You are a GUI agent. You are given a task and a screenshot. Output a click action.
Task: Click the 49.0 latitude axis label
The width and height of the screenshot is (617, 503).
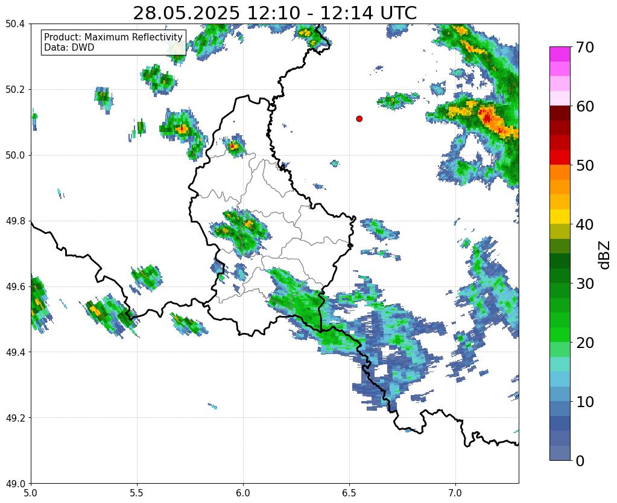click(x=15, y=484)
